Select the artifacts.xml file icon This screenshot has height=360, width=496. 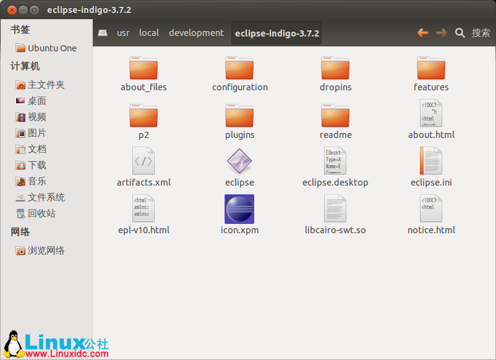pyautogui.click(x=143, y=160)
